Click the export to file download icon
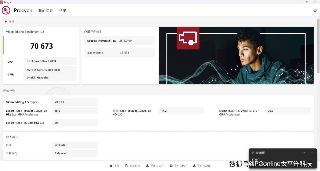 click(147, 166)
